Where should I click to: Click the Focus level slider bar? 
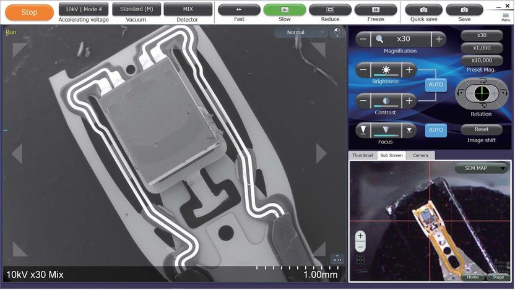[x=386, y=130]
